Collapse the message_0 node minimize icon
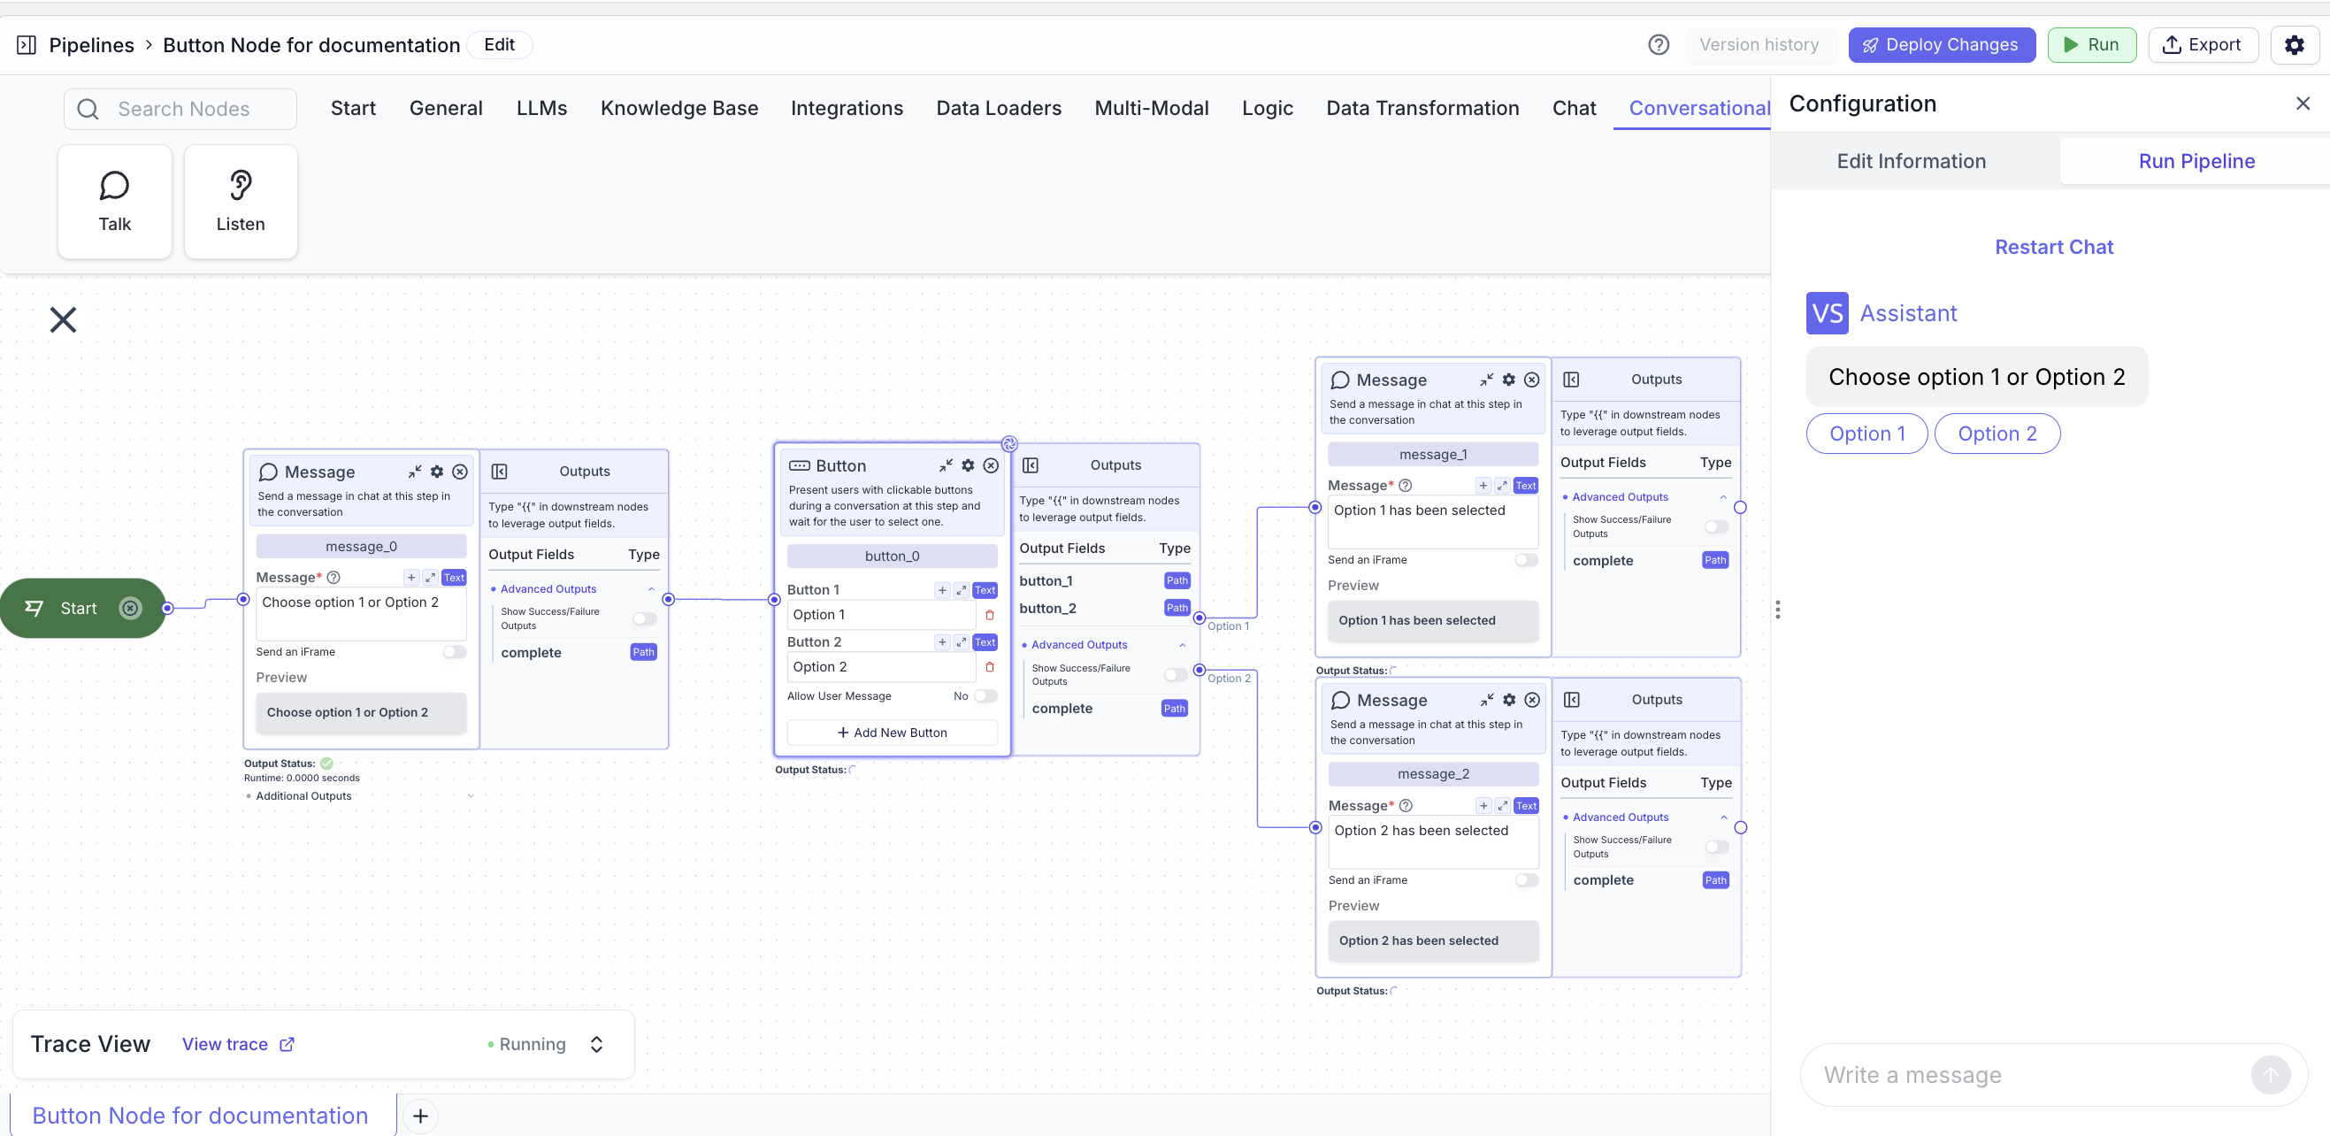The height and width of the screenshot is (1136, 2330). coord(414,472)
